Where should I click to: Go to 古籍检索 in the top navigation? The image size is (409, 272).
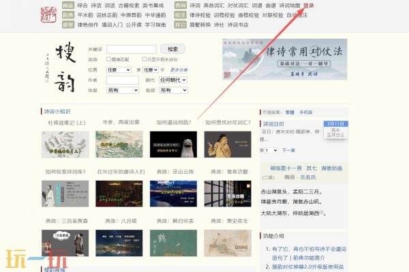pos(129,5)
